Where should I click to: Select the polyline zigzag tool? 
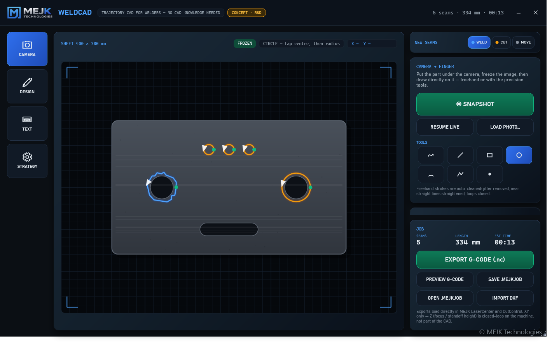[460, 174]
